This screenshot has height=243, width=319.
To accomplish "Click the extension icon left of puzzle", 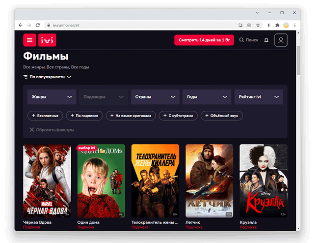I will tap(269, 25).
